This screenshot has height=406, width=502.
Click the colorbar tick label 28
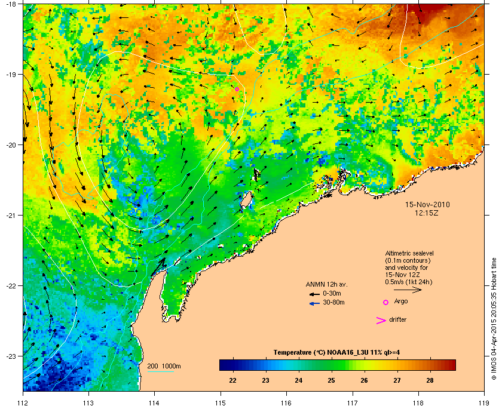430,380
